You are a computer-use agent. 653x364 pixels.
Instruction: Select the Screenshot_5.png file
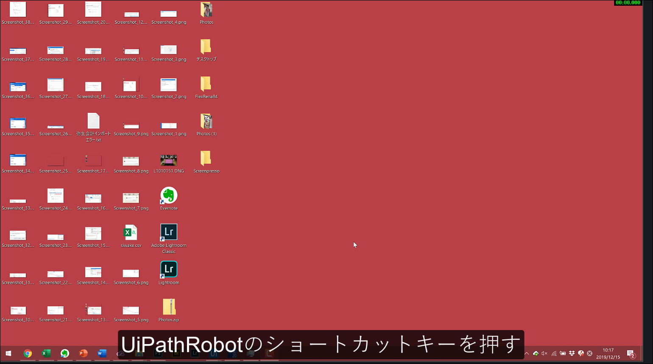coord(131,314)
